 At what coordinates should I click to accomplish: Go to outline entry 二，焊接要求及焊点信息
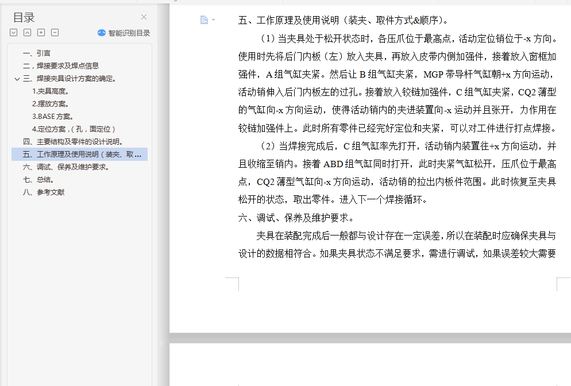pyautogui.click(x=61, y=66)
